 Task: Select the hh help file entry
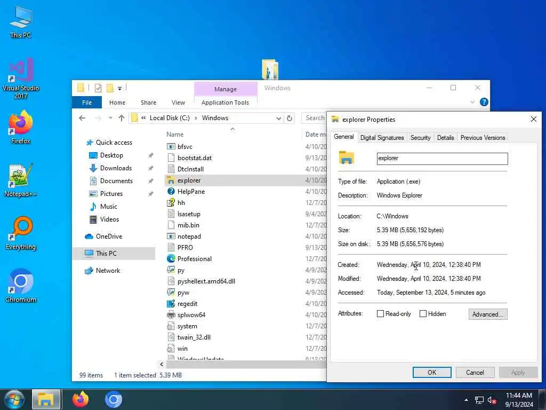[x=181, y=202]
